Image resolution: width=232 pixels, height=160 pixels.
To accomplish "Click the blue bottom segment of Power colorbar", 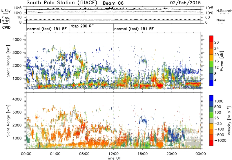I will [x=211, y=83].
